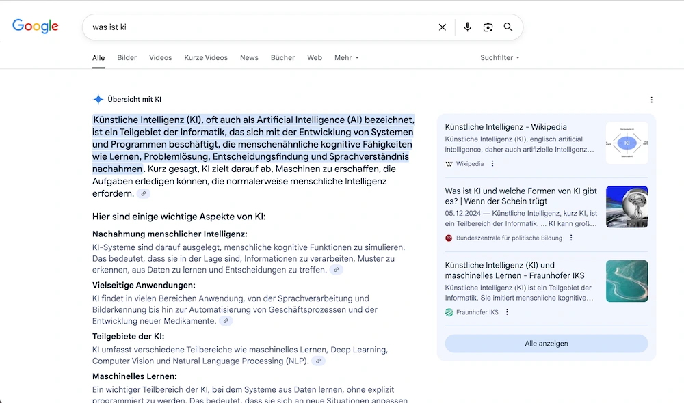Open three-dot menu next to Wikipedia source
The width and height of the screenshot is (684, 403).
492,163
